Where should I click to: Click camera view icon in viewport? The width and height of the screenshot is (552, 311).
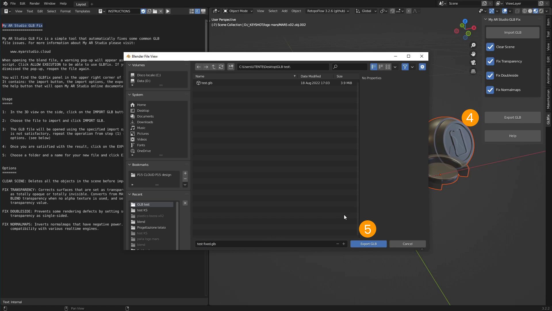[473, 62]
